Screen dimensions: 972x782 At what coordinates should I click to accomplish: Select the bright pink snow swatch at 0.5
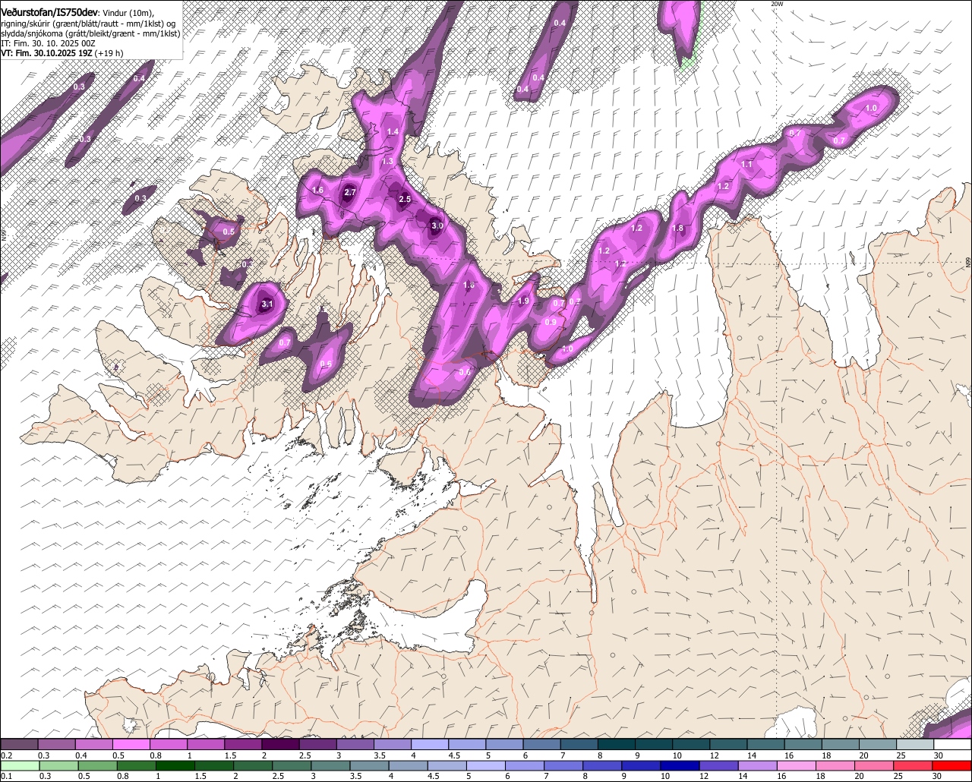click(131, 744)
